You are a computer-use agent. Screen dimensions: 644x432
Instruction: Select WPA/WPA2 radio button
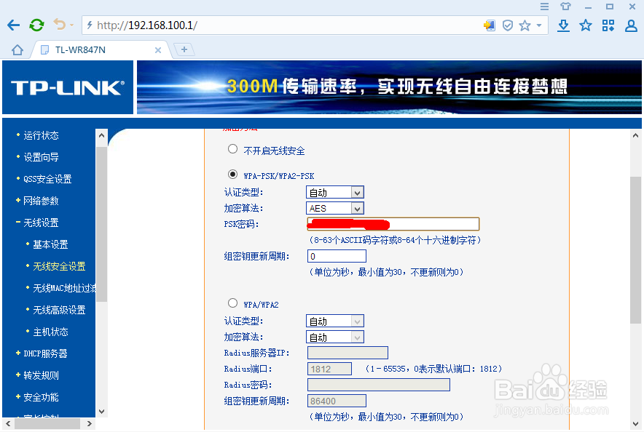[x=232, y=303]
